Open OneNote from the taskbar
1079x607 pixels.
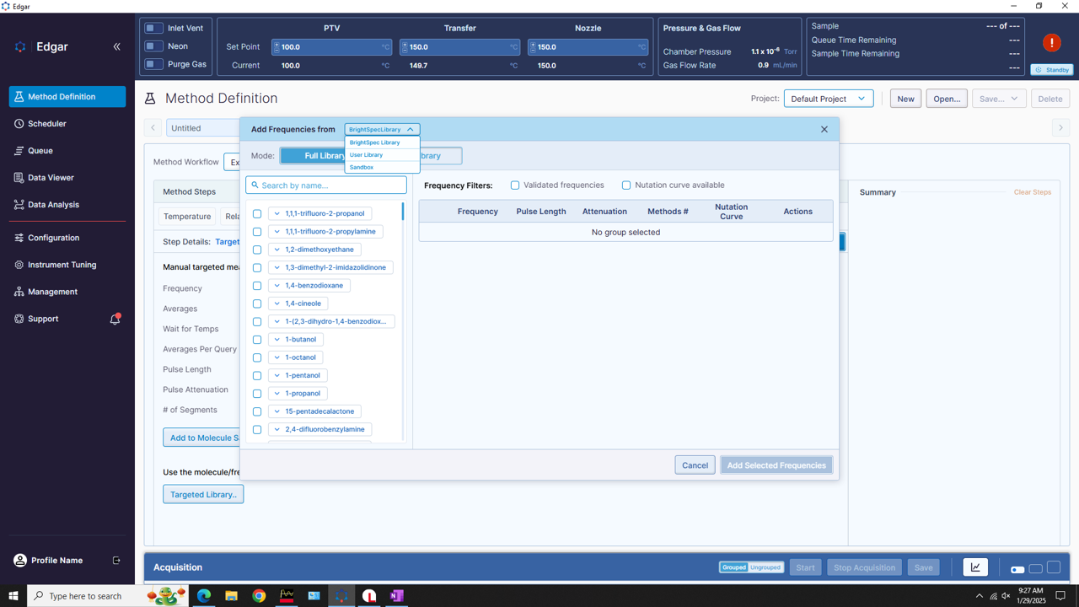click(396, 596)
